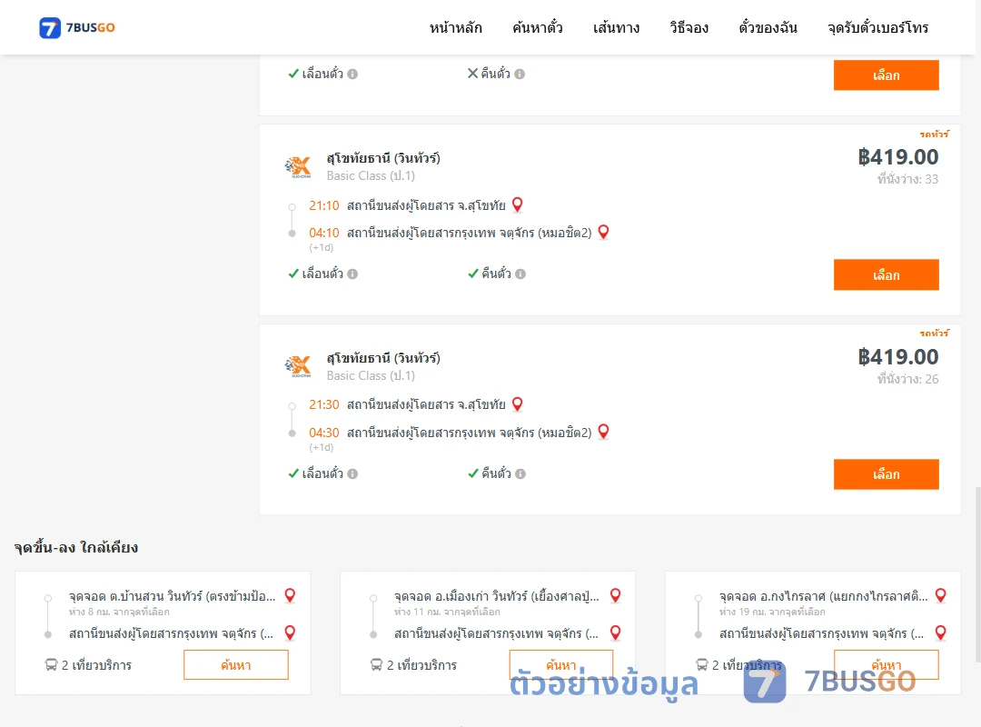Click price ฿419.00 with 26 seats available

coord(898,356)
